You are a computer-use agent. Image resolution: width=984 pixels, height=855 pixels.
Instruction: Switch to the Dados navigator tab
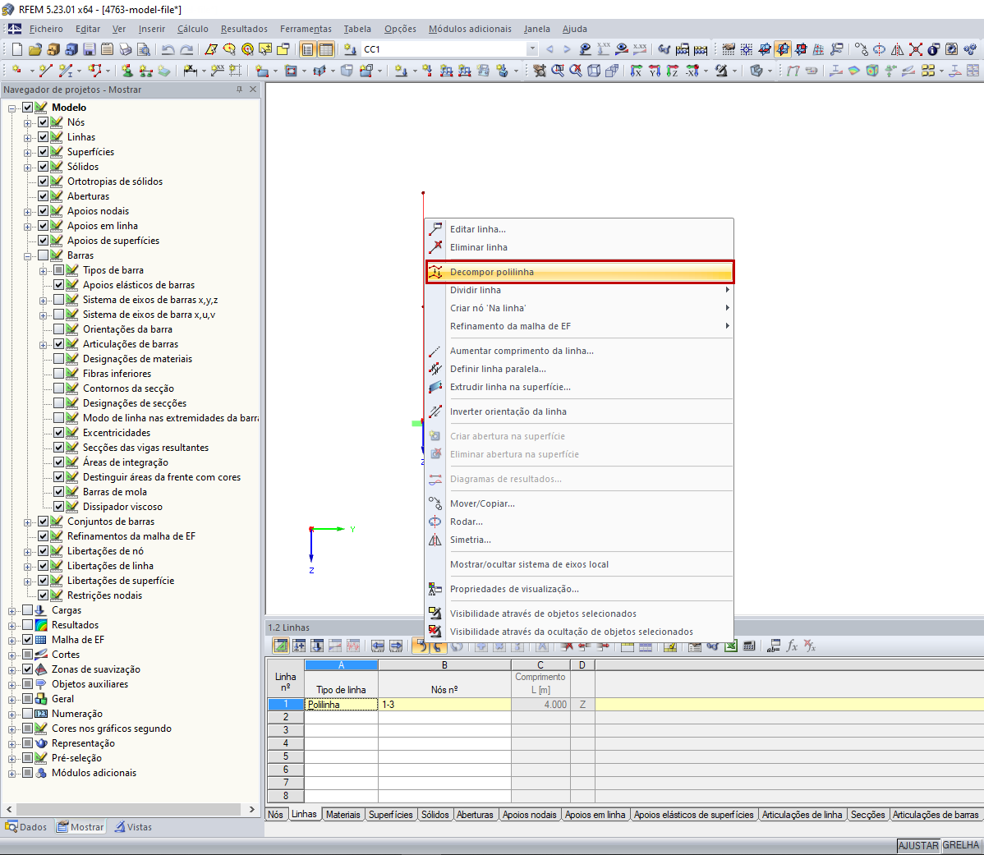[27, 827]
